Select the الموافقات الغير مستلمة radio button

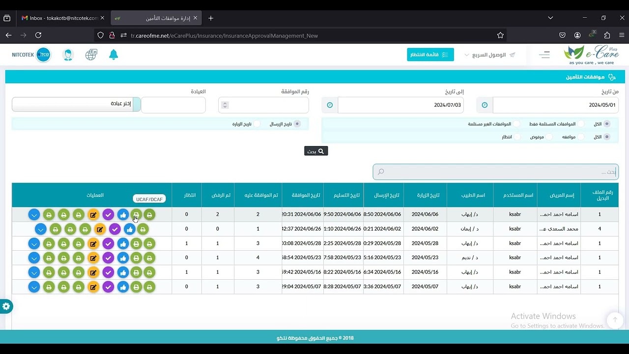pyautogui.click(x=517, y=124)
